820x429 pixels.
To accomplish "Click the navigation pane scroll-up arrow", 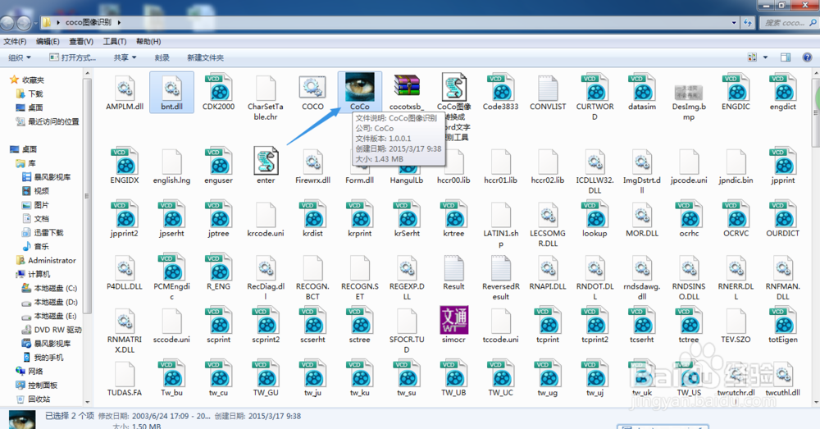I will (x=88, y=73).
